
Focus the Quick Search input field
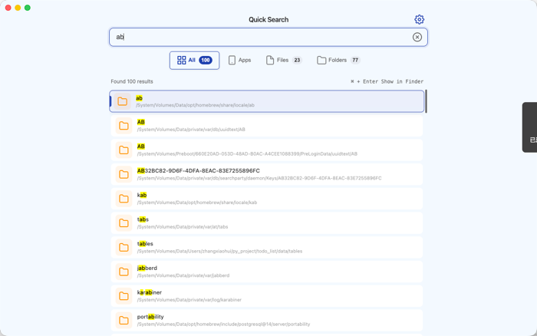point(268,37)
